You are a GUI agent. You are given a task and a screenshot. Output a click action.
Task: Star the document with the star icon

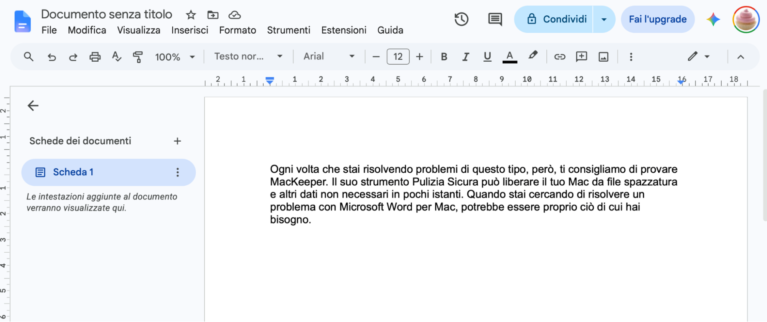[x=191, y=15]
